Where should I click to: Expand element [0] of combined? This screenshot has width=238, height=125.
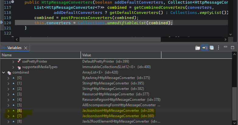click(x=8, y=78)
